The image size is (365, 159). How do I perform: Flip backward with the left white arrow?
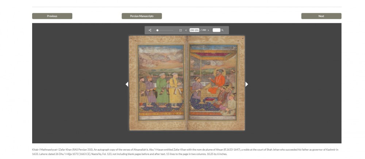[127, 84]
